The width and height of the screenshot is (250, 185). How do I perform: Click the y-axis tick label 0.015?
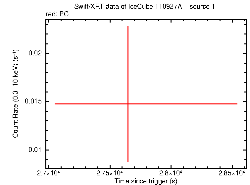tap(33, 101)
